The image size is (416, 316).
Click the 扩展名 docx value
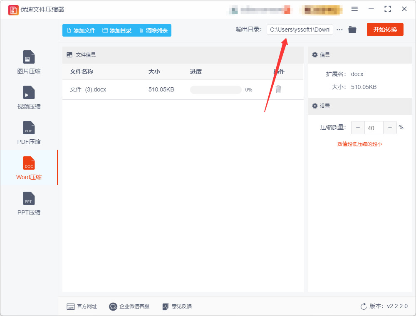point(357,74)
